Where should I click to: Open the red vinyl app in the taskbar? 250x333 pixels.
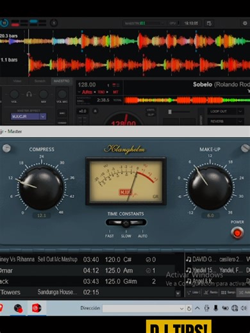[x=37, y=308]
